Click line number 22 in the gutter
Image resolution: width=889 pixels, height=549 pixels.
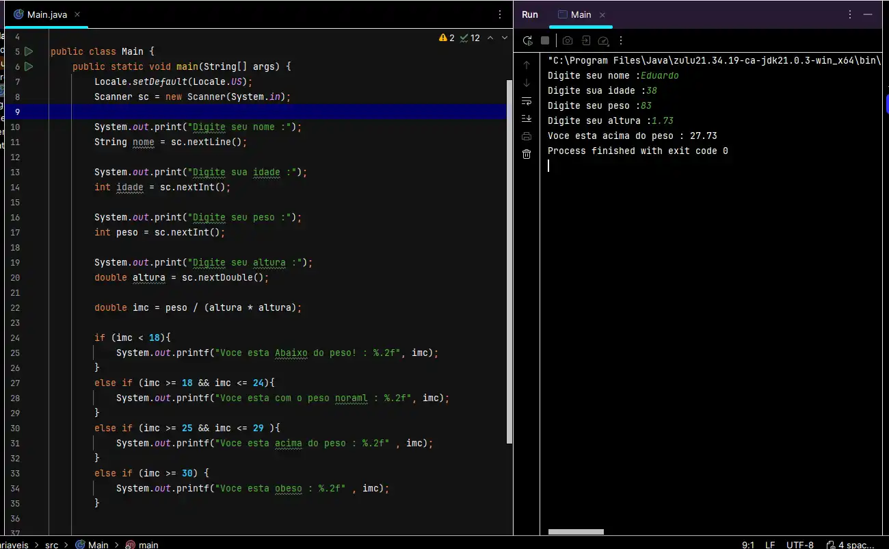(x=16, y=307)
